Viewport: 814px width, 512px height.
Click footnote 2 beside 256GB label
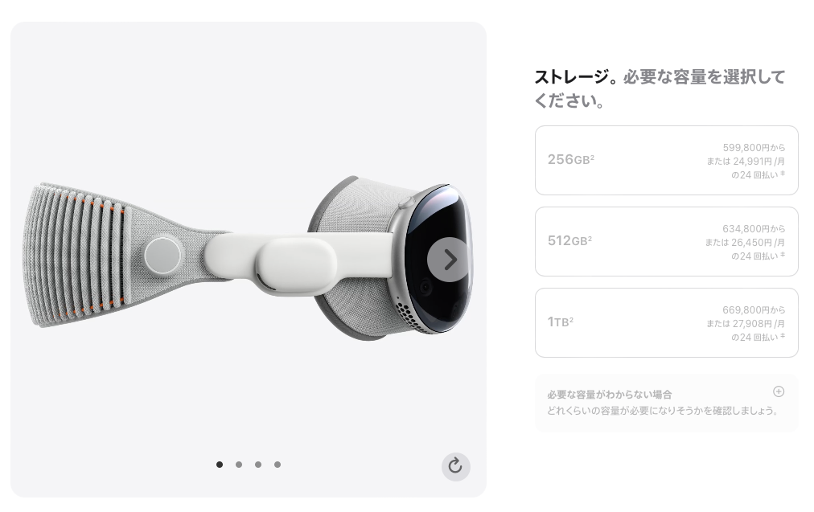(592, 156)
